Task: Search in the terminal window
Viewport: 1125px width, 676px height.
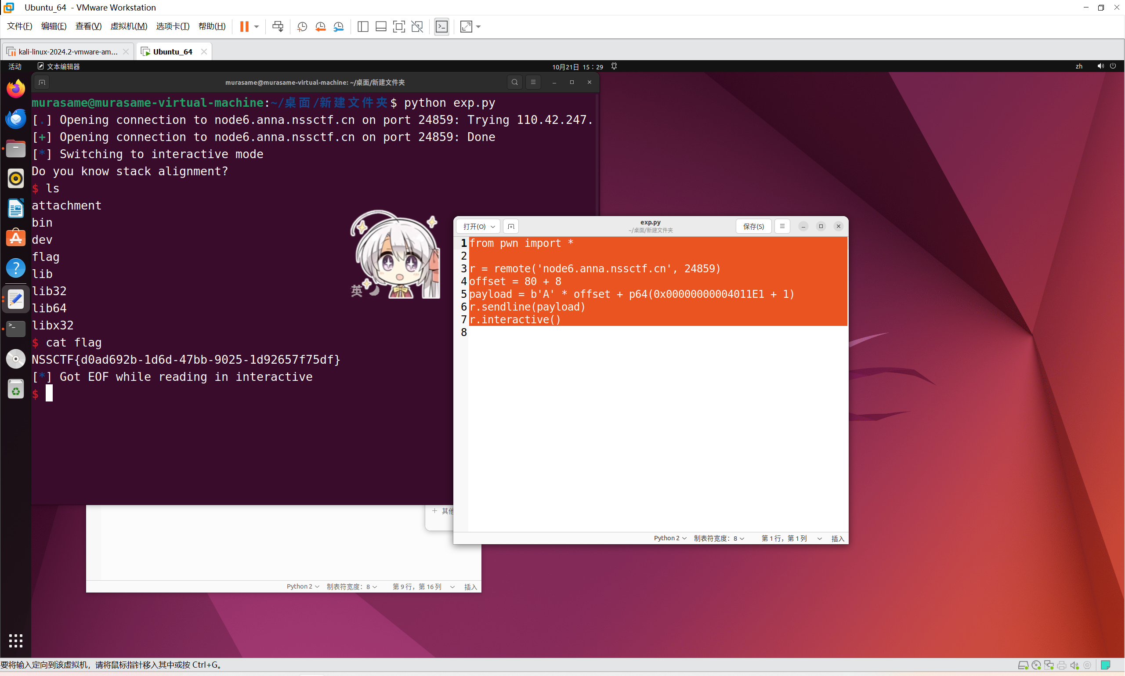Action: [515, 83]
